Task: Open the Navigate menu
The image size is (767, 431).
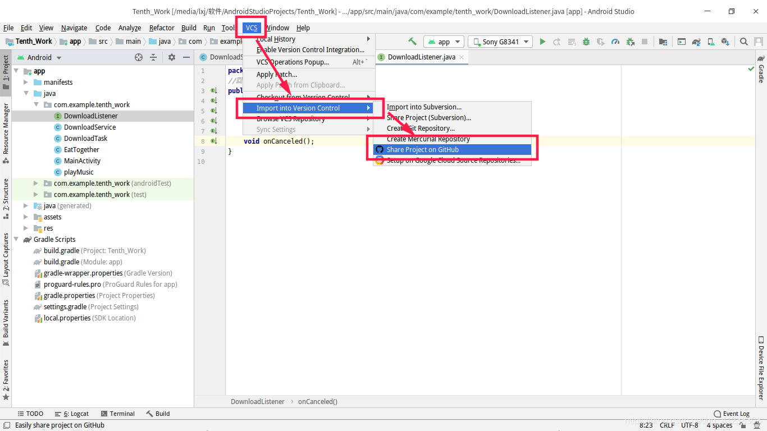Action: tap(74, 27)
